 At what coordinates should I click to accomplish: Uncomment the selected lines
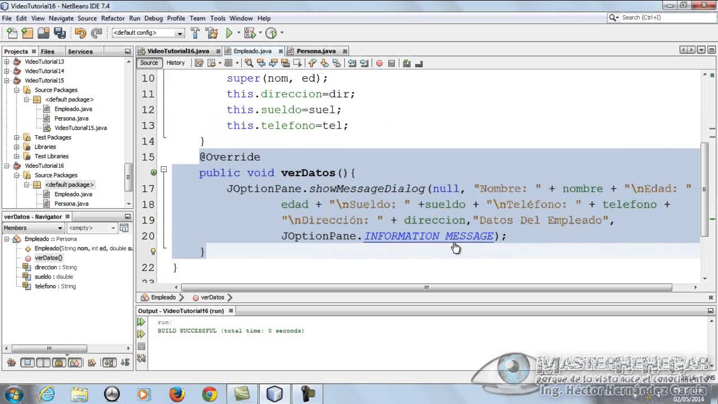pos(418,63)
